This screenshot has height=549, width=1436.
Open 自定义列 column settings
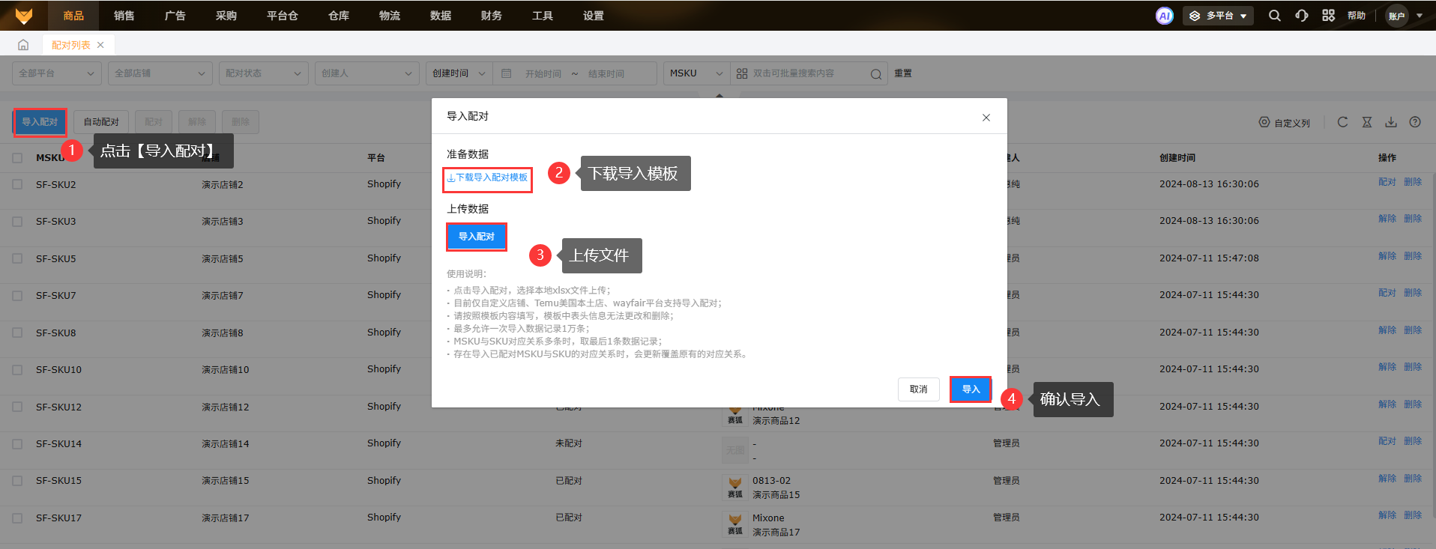click(1285, 123)
